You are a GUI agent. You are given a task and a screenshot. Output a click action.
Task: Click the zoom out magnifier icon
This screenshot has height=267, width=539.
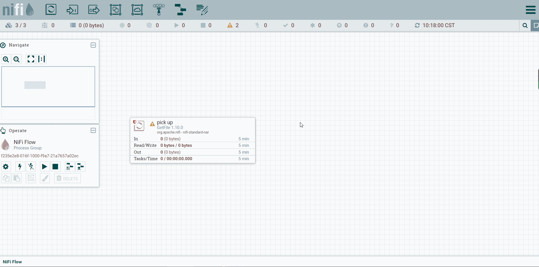17,59
